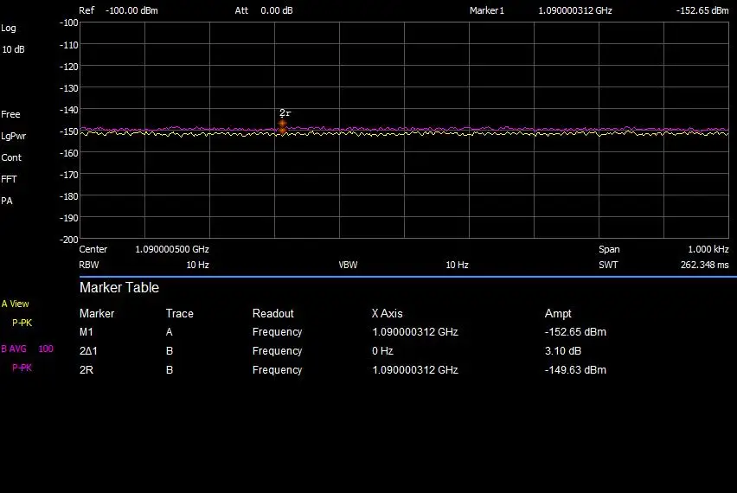Select the 10 dB per division label

pos(13,49)
